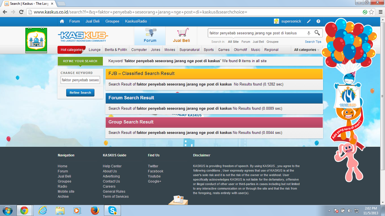Click green shield icon in address bar

[365, 12]
